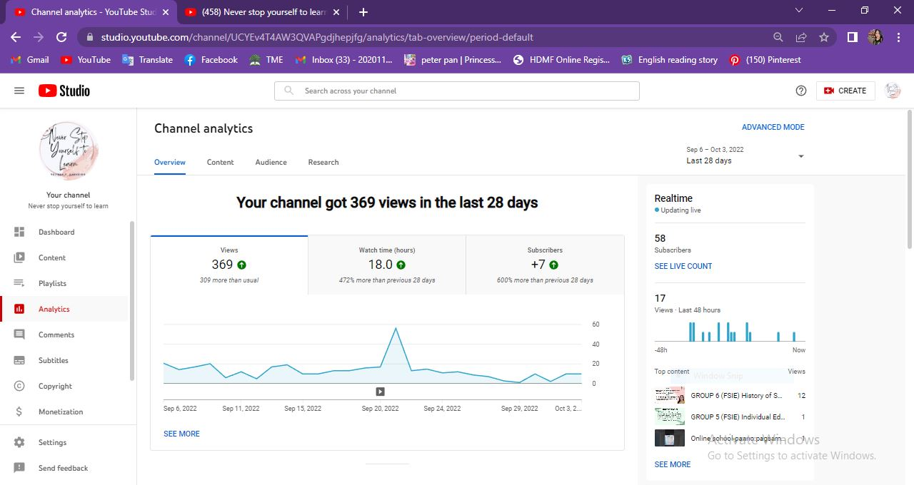Open the Chrome profile avatar in toolbar
This screenshot has width=914, height=485.
click(x=875, y=37)
